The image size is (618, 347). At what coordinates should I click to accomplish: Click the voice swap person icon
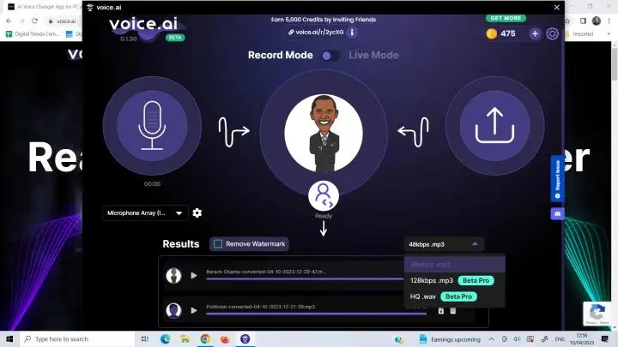(324, 196)
